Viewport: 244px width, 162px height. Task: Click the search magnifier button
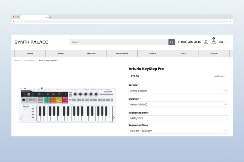(x=172, y=42)
